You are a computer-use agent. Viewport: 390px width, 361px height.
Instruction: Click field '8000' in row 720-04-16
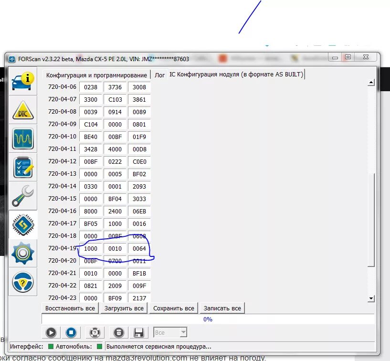tap(91, 211)
